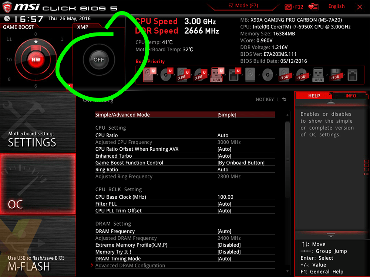Image resolution: width=370 pixels, height=277 pixels.
Task: Select the highlighted UEFI hard disk boot device
Action: tap(149, 75)
